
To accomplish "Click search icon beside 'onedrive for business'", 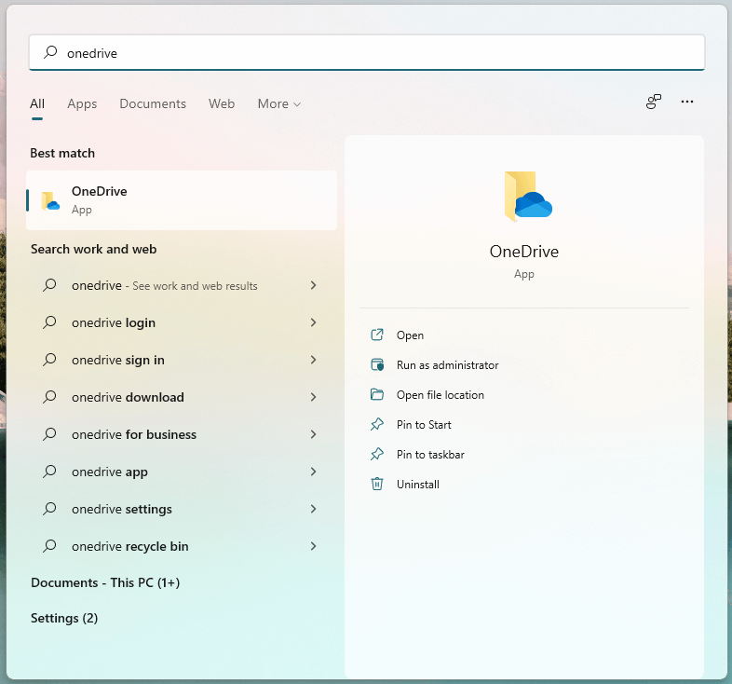I will coord(49,434).
